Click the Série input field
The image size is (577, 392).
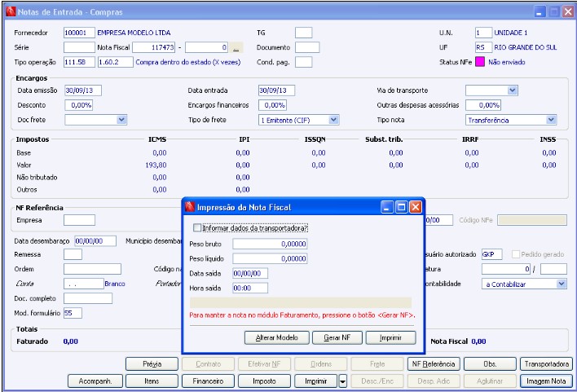point(79,47)
